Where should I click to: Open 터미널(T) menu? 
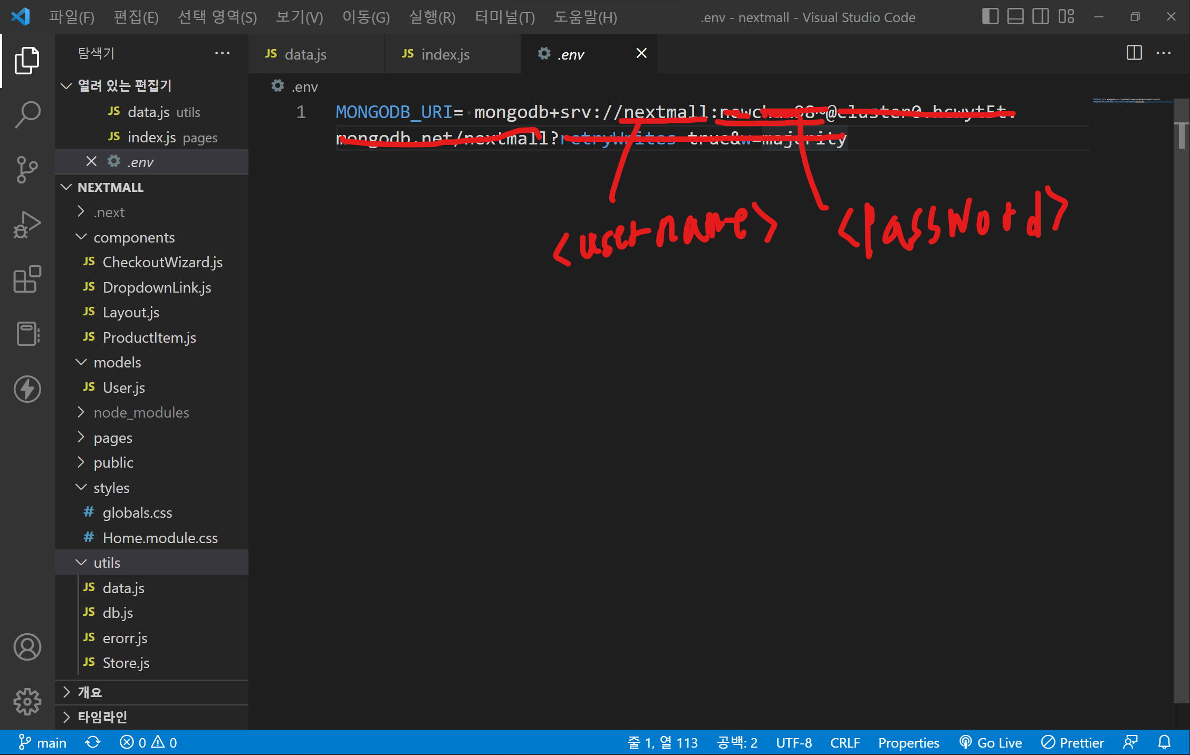pos(505,17)
